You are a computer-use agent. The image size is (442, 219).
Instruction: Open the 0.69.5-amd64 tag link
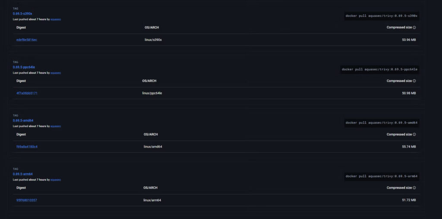(x=23, y=121)
